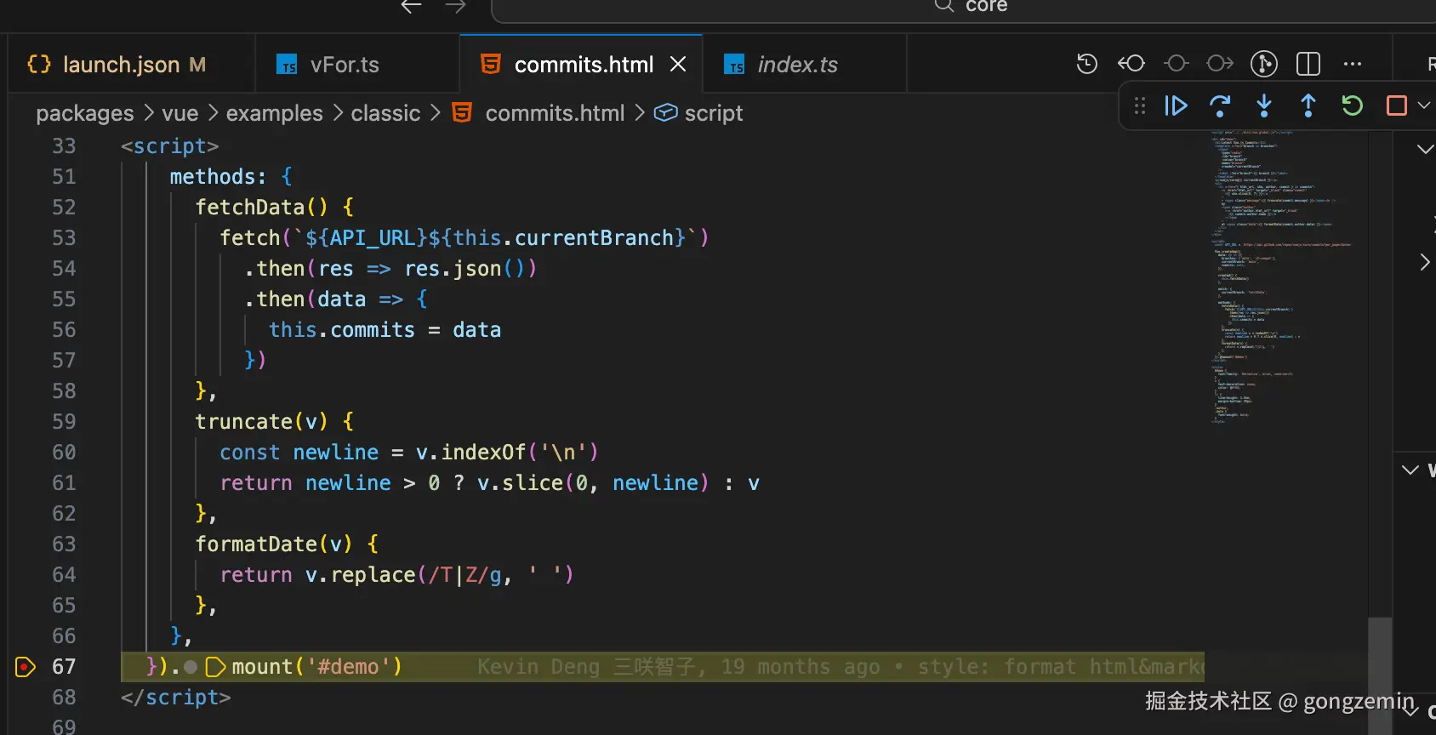
Task: Toggle the inline breakpoint before mount
Action: [x=191, y=668]
